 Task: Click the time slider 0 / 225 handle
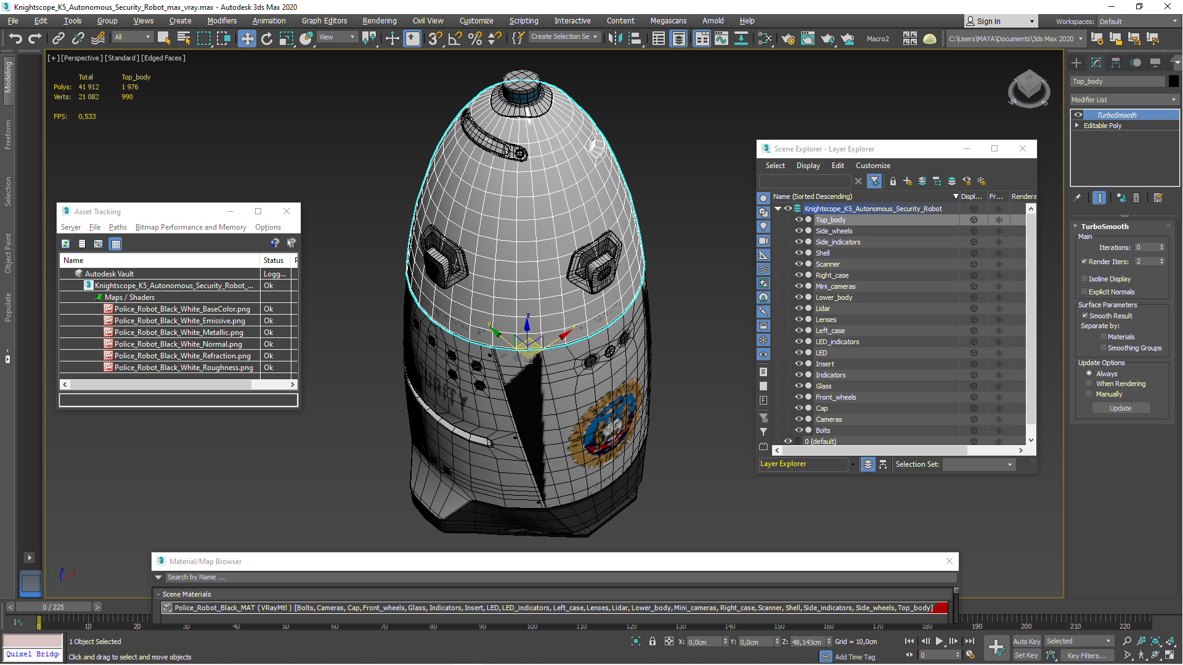pos(53,607)
